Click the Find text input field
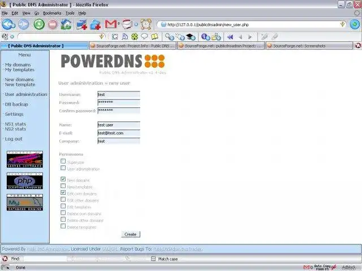Viewport: 362px width, 271px height. [x=45, y=259]
